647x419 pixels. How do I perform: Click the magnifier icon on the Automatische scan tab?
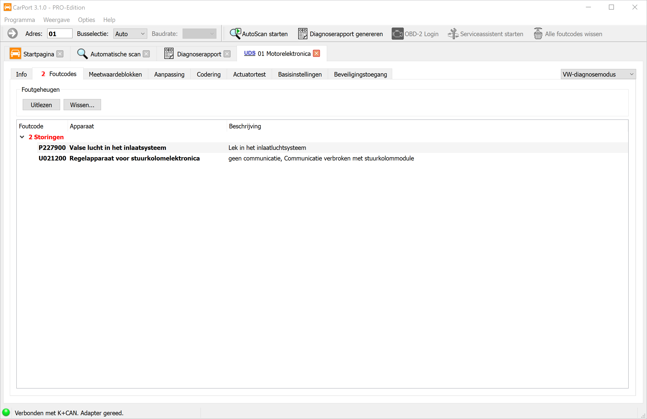[82, 54]
